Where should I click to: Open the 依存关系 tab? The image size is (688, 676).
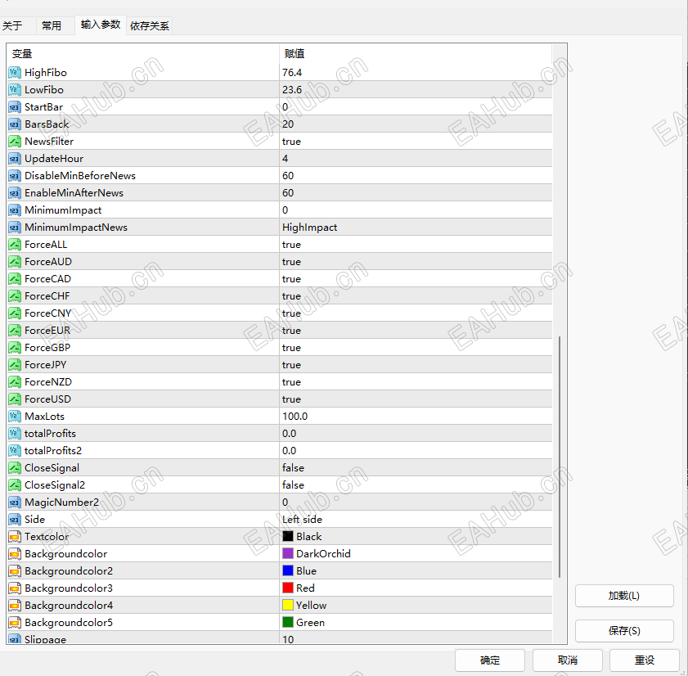tap(150, 26)
